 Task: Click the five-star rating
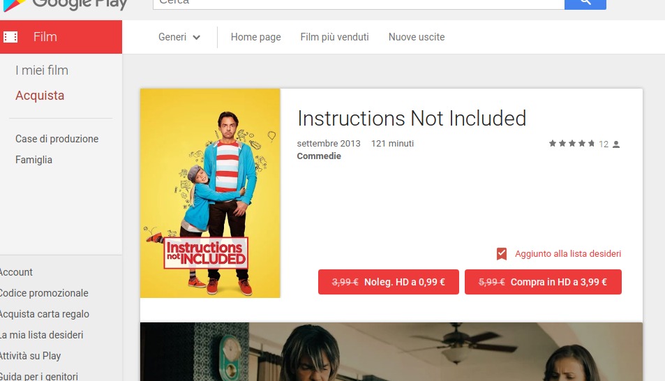click(x=571, y=144)
